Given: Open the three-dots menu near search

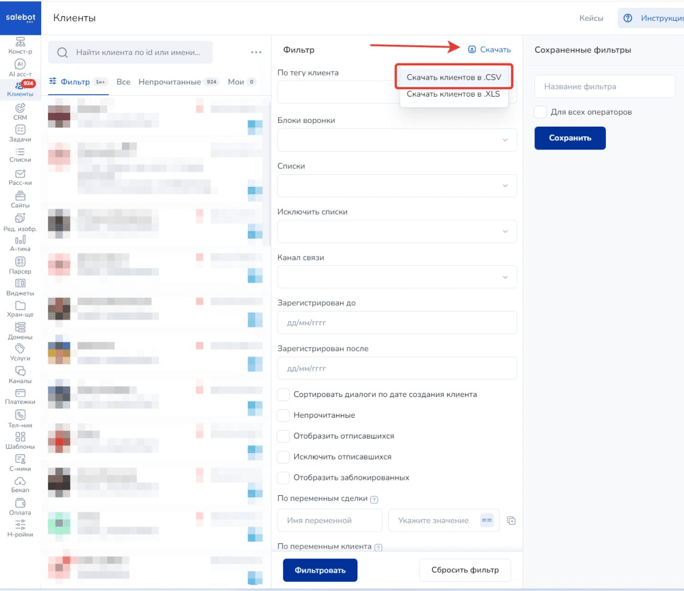Looking at the screenshot, I should 256,52.
